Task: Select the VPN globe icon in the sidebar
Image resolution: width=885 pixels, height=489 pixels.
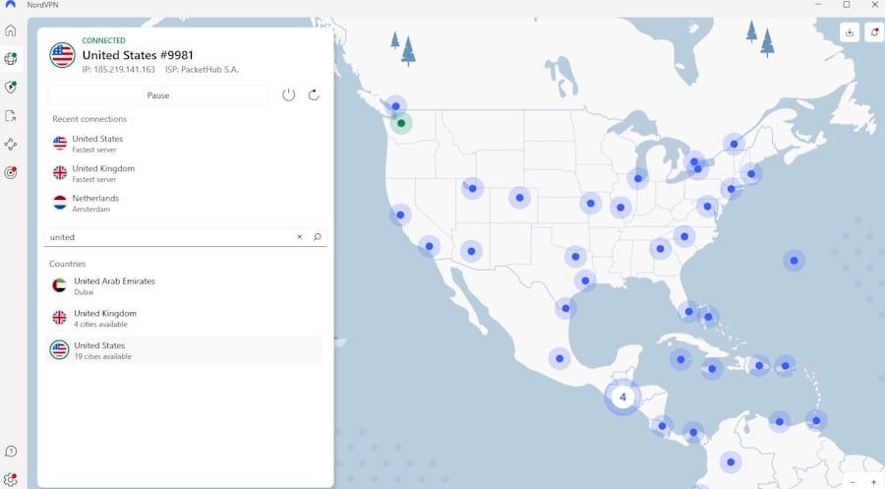Action: point(11,59)
